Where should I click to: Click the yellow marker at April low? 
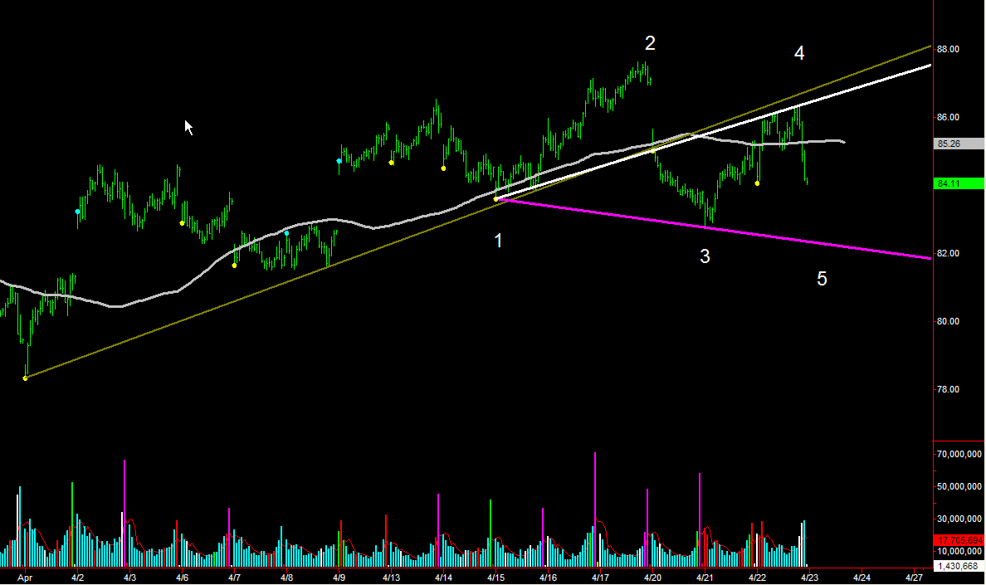[25, 378]
